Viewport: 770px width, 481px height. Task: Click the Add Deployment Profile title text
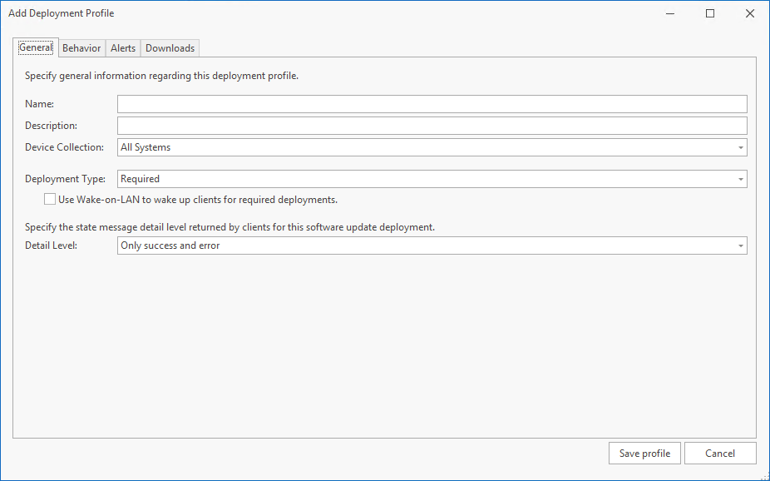tap(62, 13)
